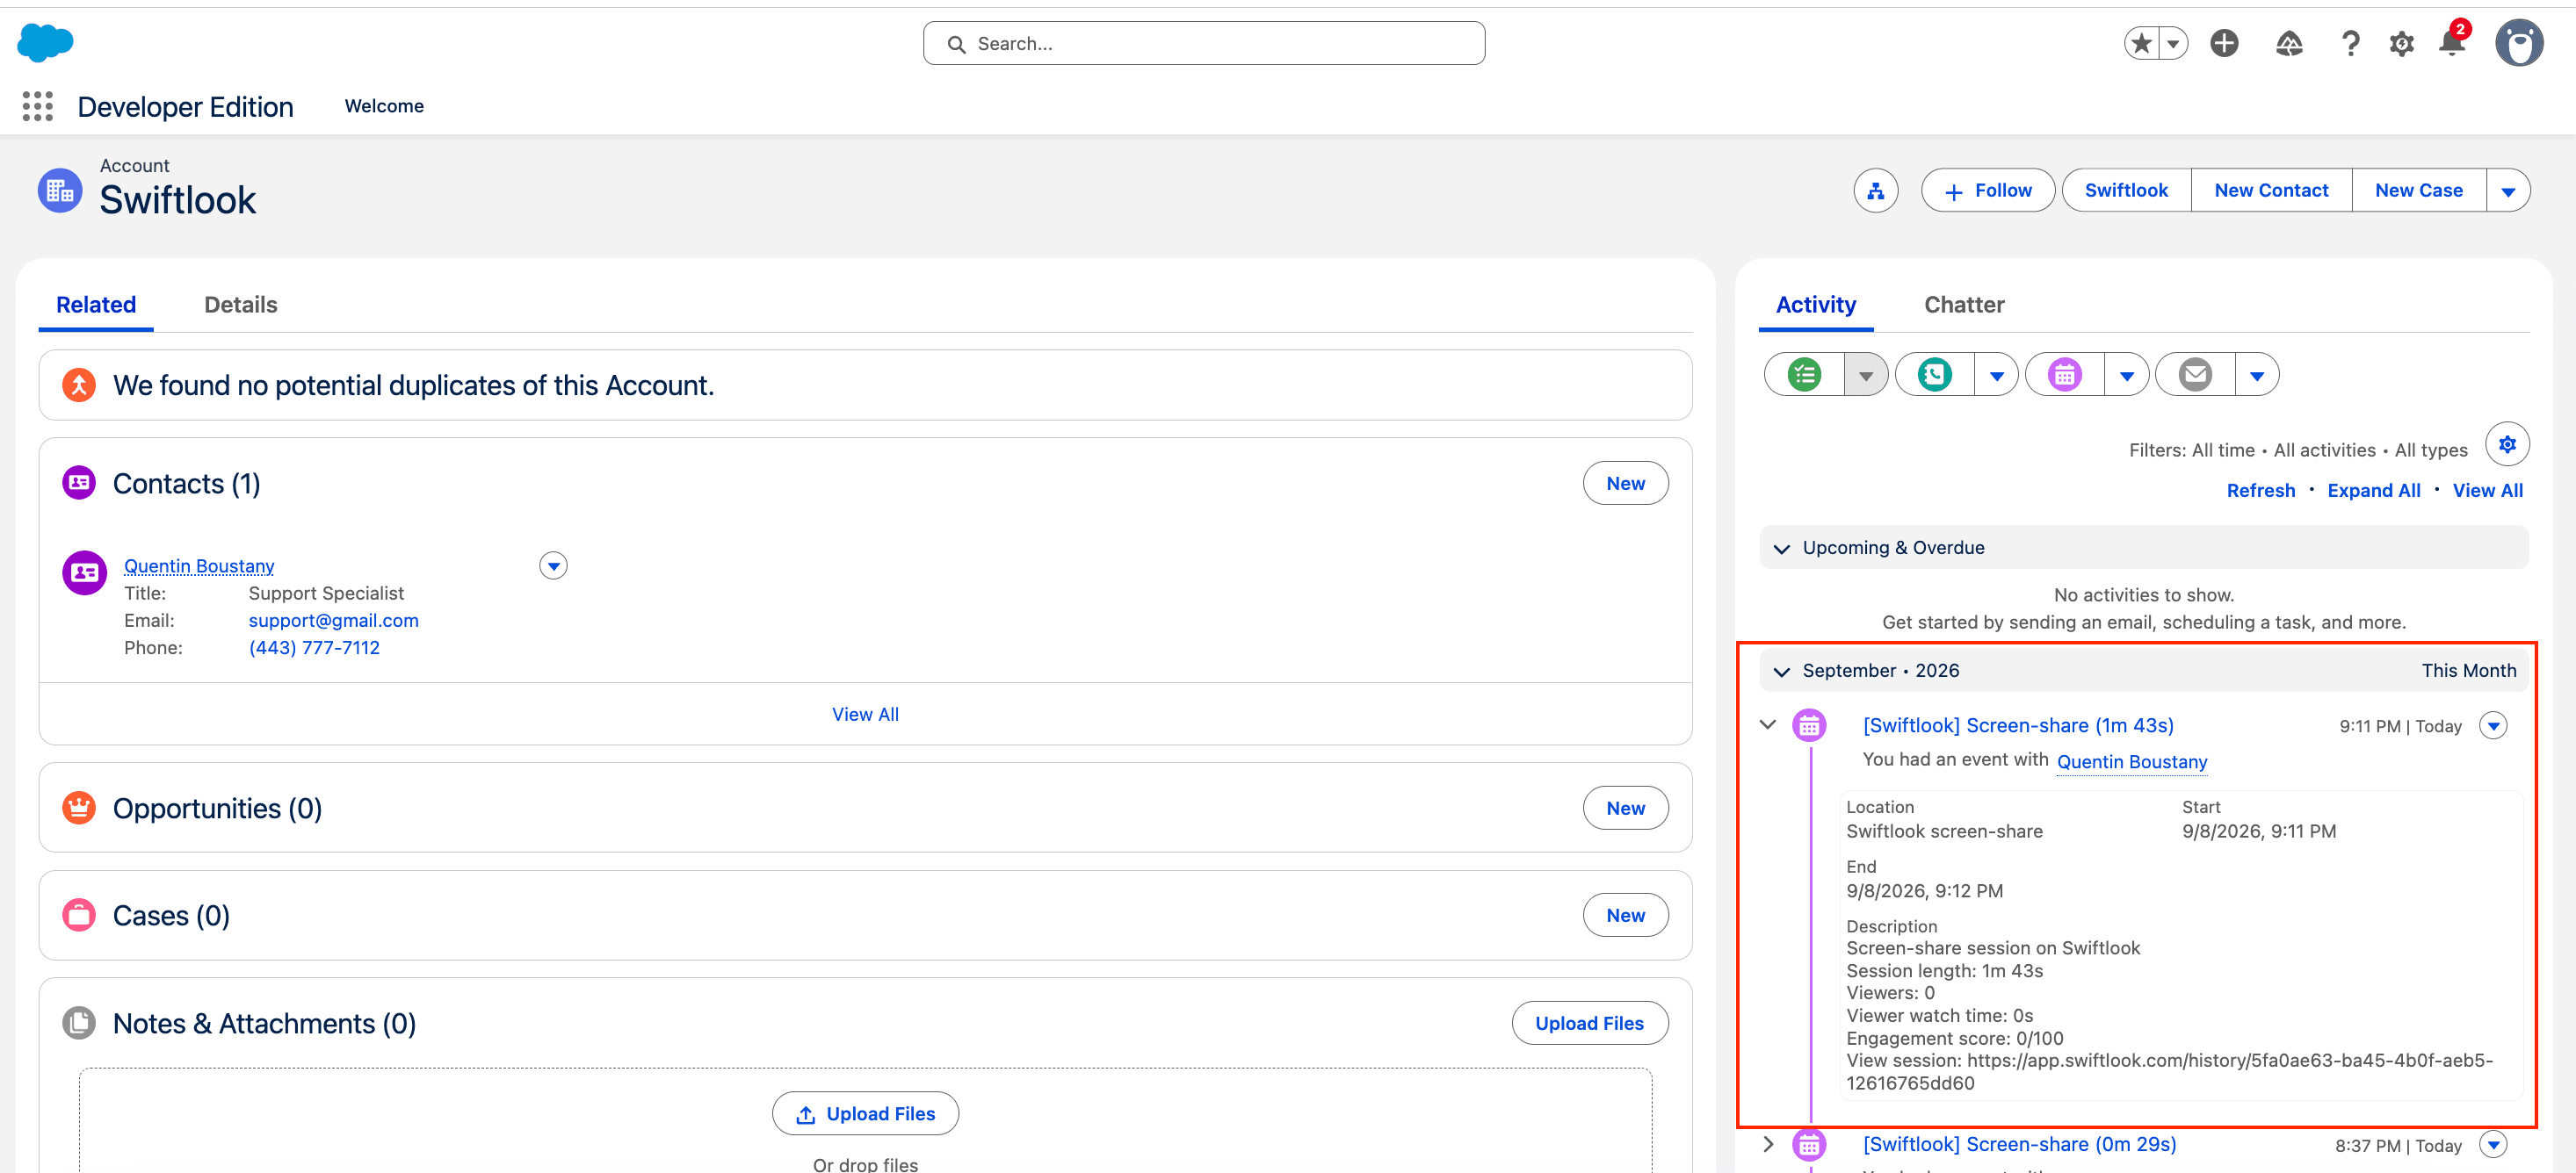Click Log a Call icon
This screenshot has width=2576, height=1173.
click(1934, 375)
